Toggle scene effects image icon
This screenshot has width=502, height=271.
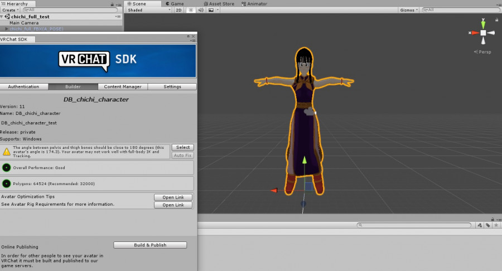(211, 10)
